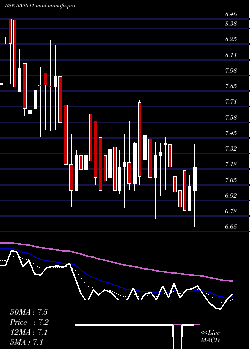Image resolution: width=250 pixels, height=350 pixels.
Task: Click the 8.25 price axis label
Action: 231,39
